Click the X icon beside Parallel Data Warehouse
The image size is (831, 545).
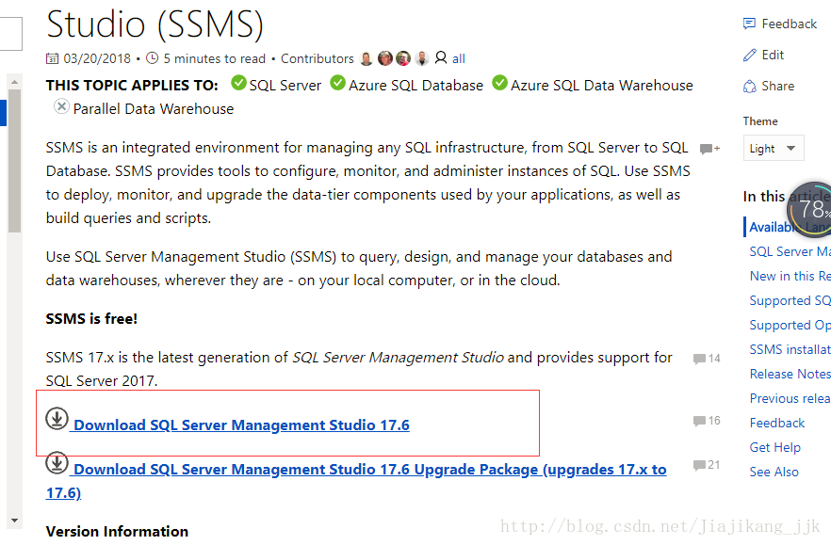(x=61, y=106)
